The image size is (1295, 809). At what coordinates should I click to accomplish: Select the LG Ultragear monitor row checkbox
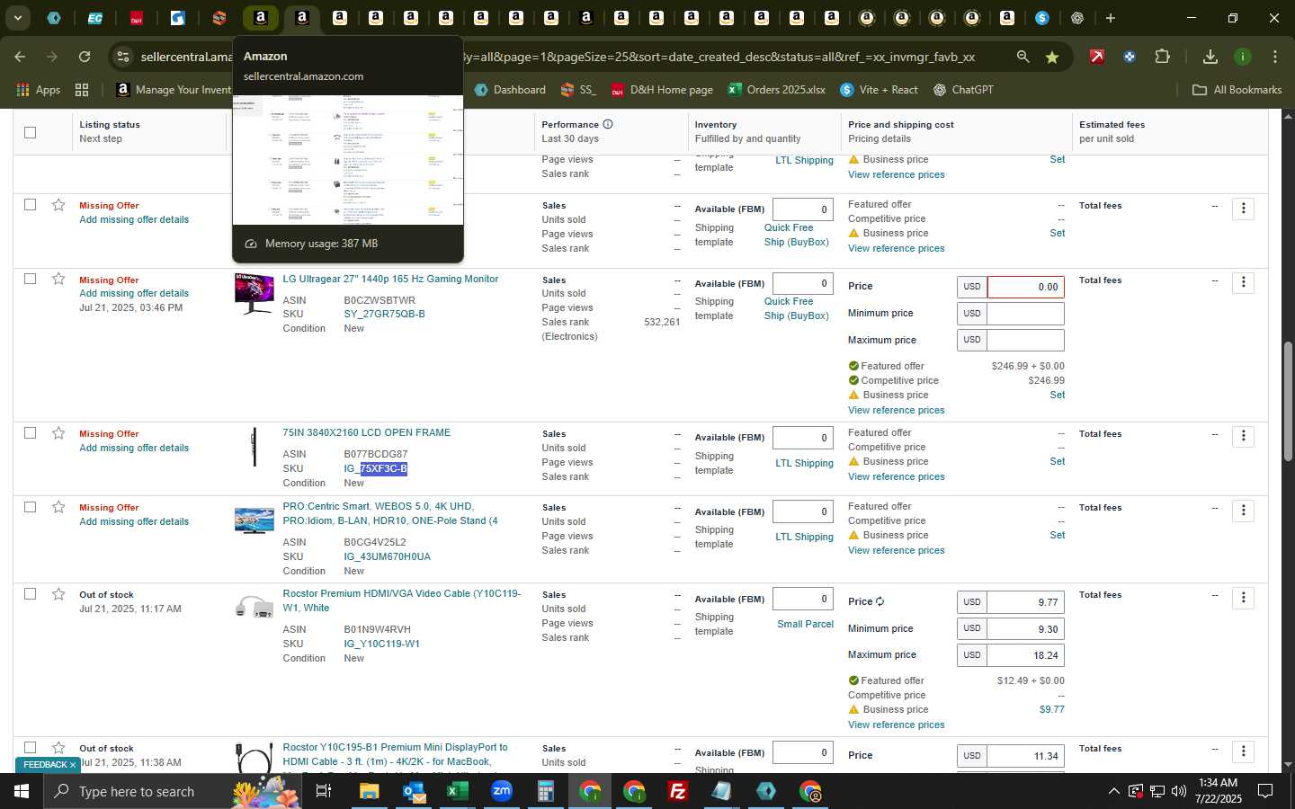pos(30,279)
